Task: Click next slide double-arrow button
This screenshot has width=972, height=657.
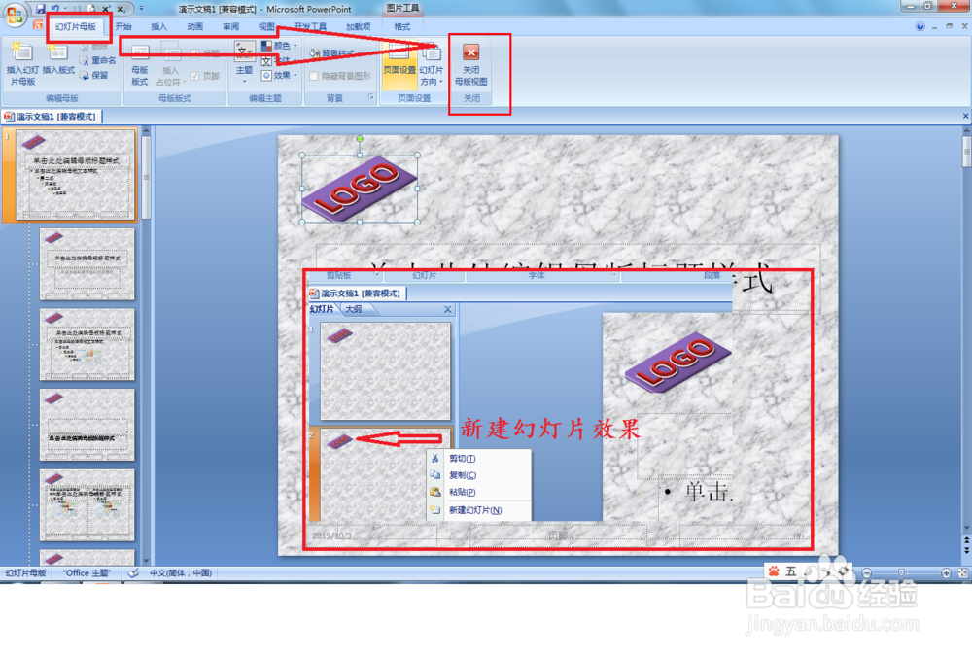Action: (966, 551)
